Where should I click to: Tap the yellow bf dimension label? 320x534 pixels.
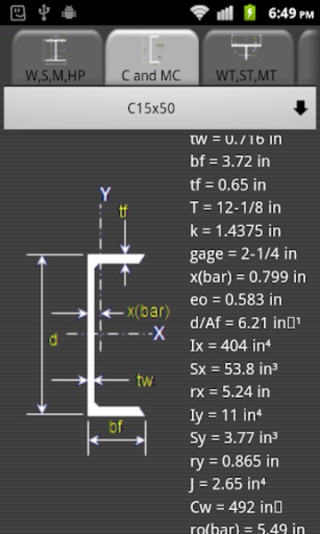click(x=116, y=426)
